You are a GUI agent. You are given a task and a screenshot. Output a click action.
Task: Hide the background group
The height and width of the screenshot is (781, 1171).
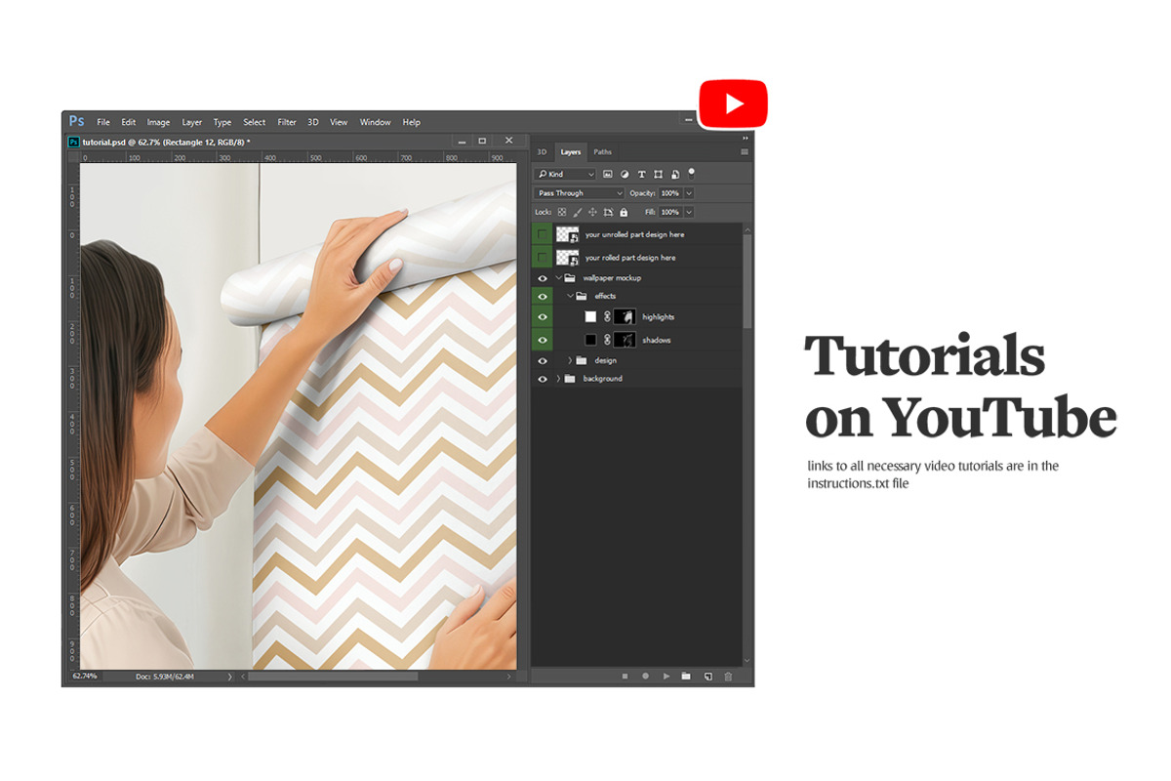(x=543, y=378)
